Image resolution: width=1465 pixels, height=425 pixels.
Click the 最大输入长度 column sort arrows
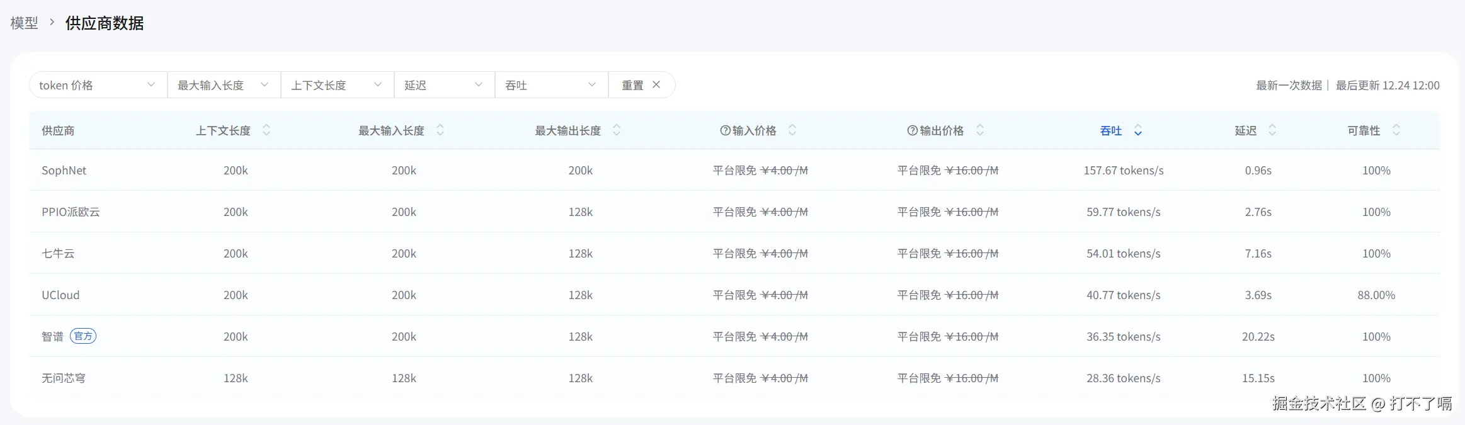tap(440, 130)
